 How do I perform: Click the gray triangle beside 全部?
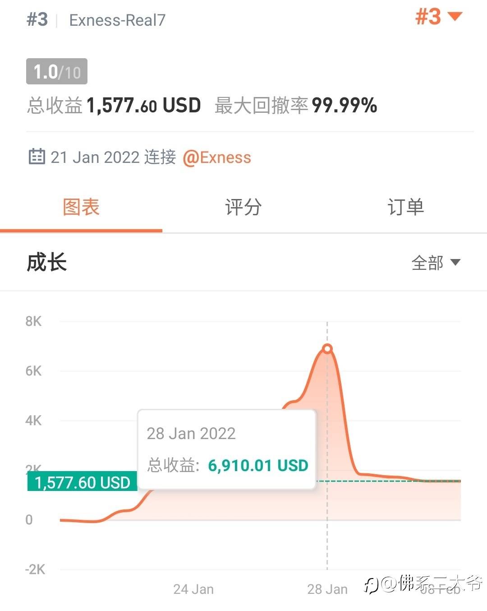[x=455, y=262]
